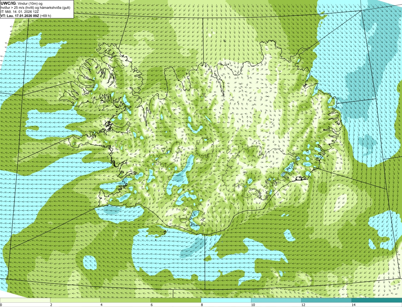Click the 2–4 m/s legend color swatch
Image resolution: width=402 pixels, height=307 pixels.
(75, 300)
